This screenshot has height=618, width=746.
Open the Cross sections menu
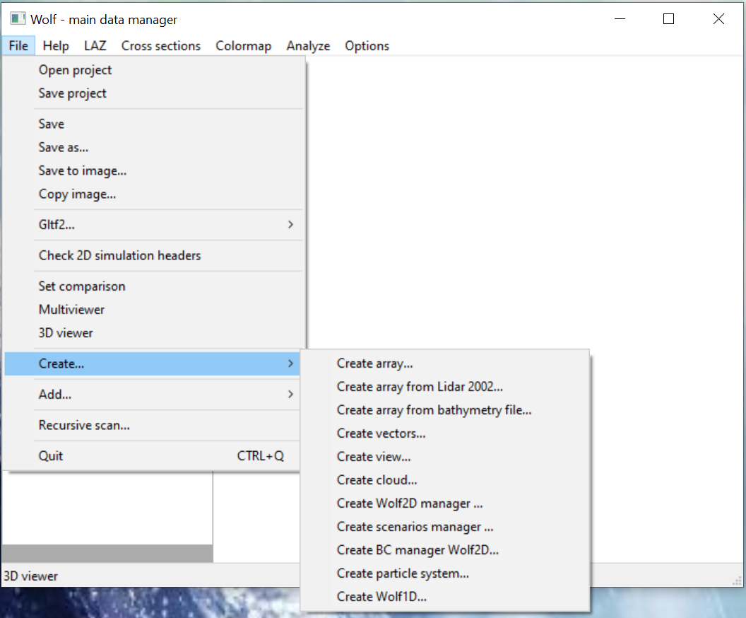pos(160,46)
